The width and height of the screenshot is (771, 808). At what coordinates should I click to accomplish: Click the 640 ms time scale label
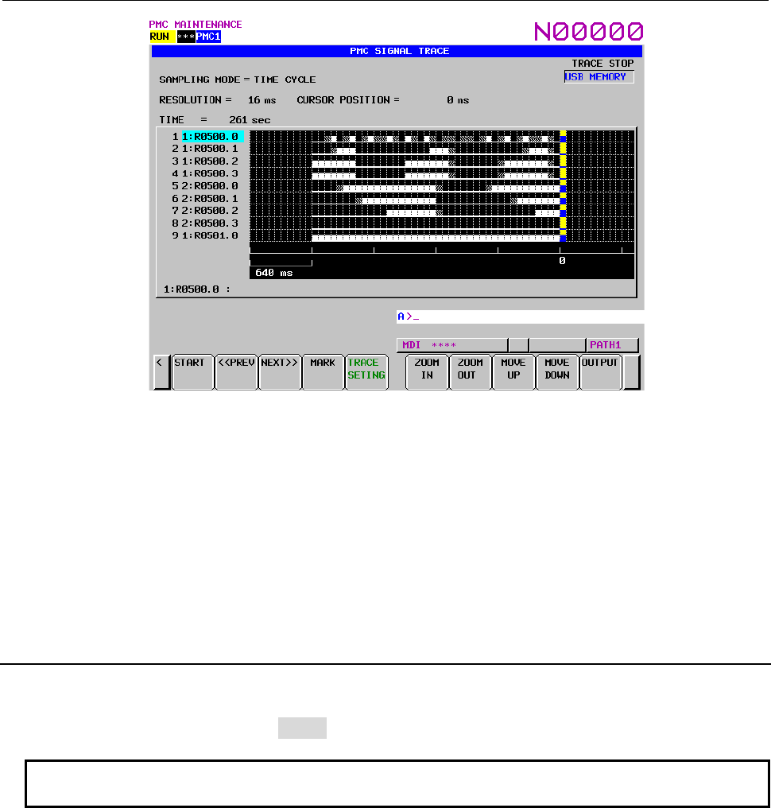click(x=274, y=273)
